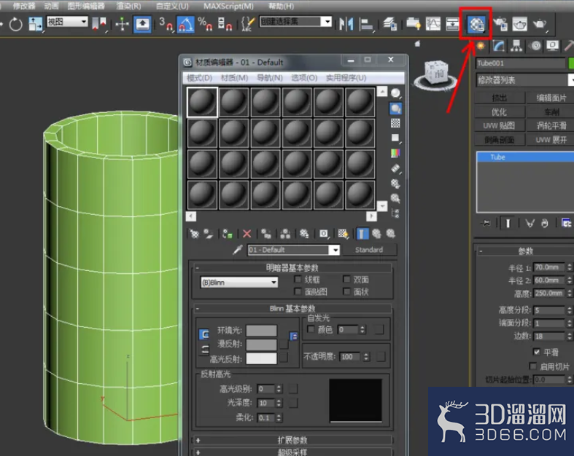The width and height of the screenshot is (574, 456).
Task: Toggle backlight icon beside sample slots
Action: pos(395,109)
